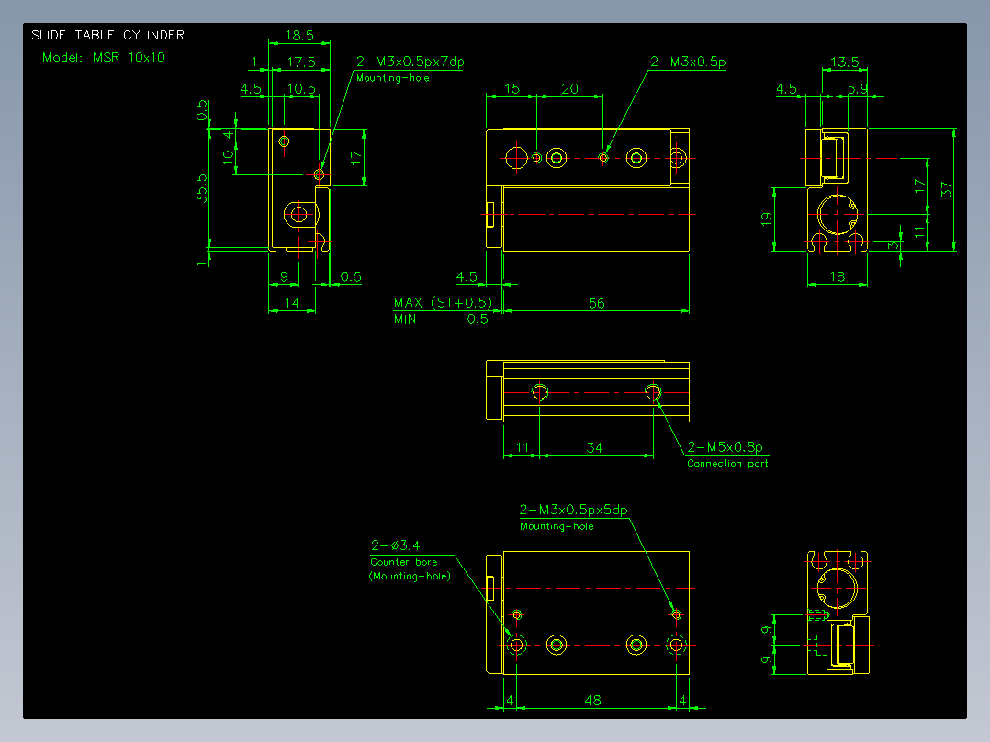This screenshot has width=990, height=742.
Task: Click the MAX (ST+0.5) dimension label
Action: point(443,302)
